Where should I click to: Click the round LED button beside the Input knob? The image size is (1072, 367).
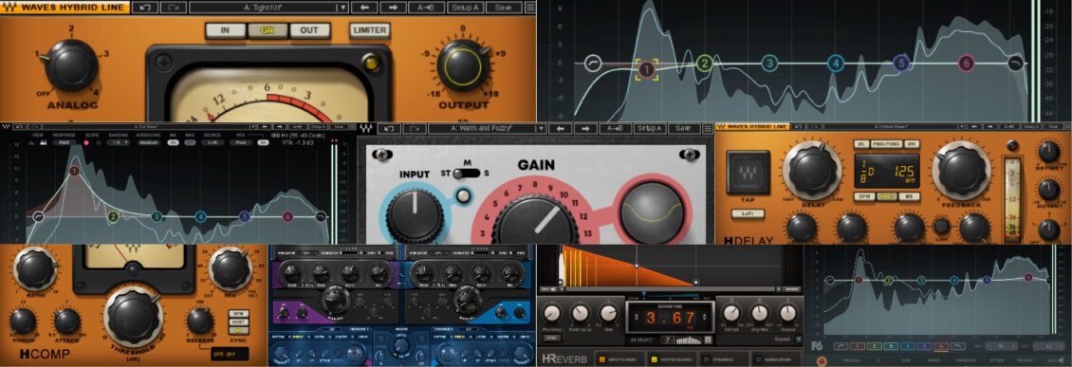point(463,196)
